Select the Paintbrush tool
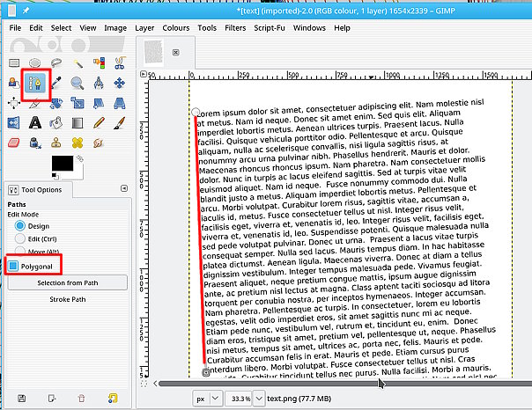This screenshot has height=410, width=532. click(x=120, y=122)
